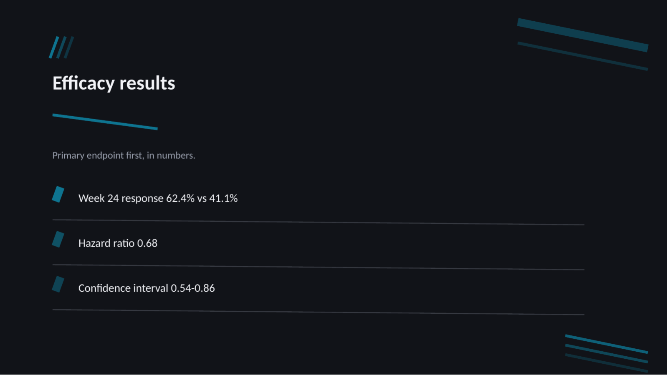The image size is (667, 375).
Task: Select the Confidence interval 0.54-0.86 text
Action: pyautogui.click(x=147, y=288)
